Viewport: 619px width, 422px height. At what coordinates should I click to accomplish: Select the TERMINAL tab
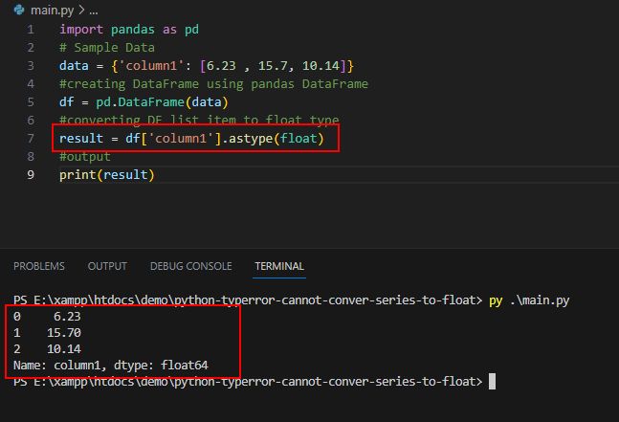point(279,266)
